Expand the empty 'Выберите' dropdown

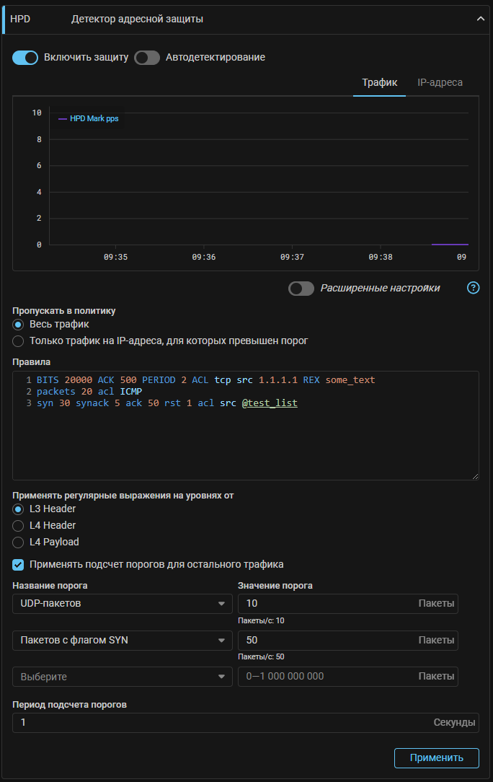coord(123,677)
